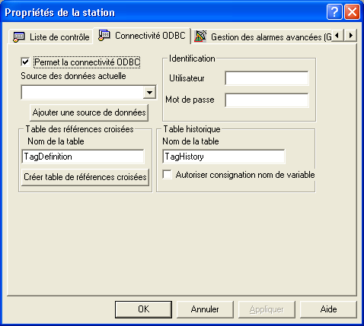Show more tabs with right arrow
Screen dimensions: 364x326
click(x=350, y=35)
